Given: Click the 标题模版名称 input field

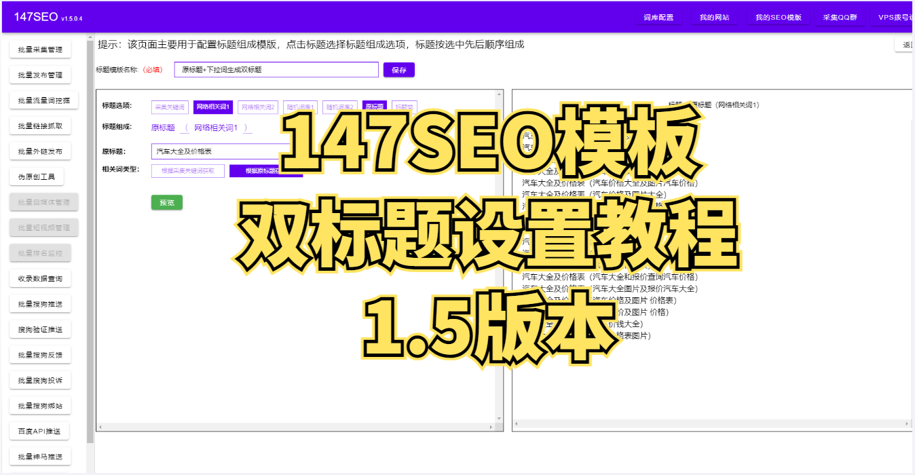Looking at the screenshot, I should pos(276,70).
